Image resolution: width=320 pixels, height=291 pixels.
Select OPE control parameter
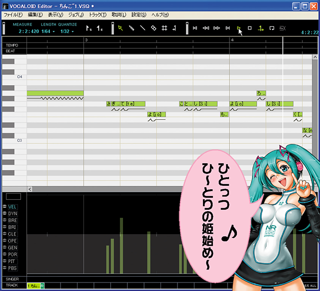click(12, 241)
